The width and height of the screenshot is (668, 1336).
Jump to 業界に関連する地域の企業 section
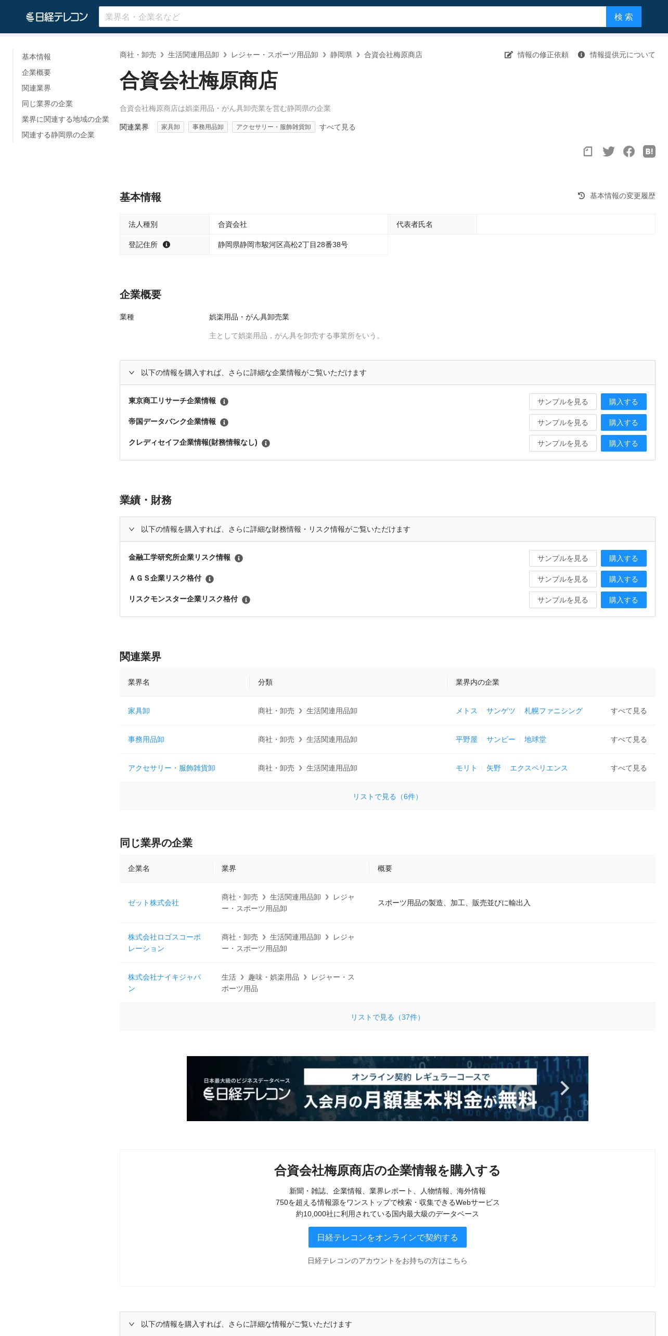point(66,119)
